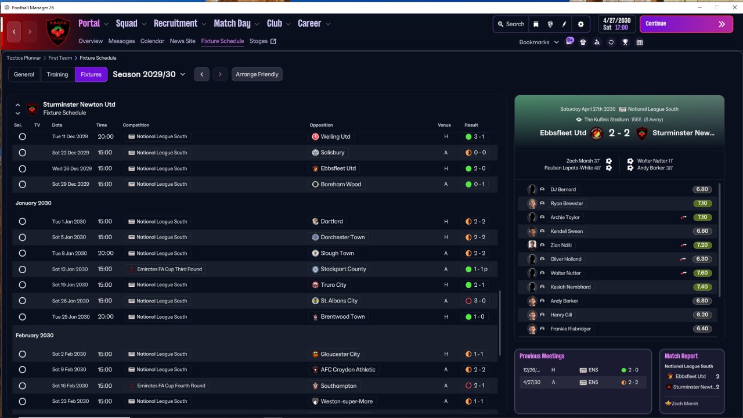Select the Boreham Wood fixture radio button

(22, 185)
